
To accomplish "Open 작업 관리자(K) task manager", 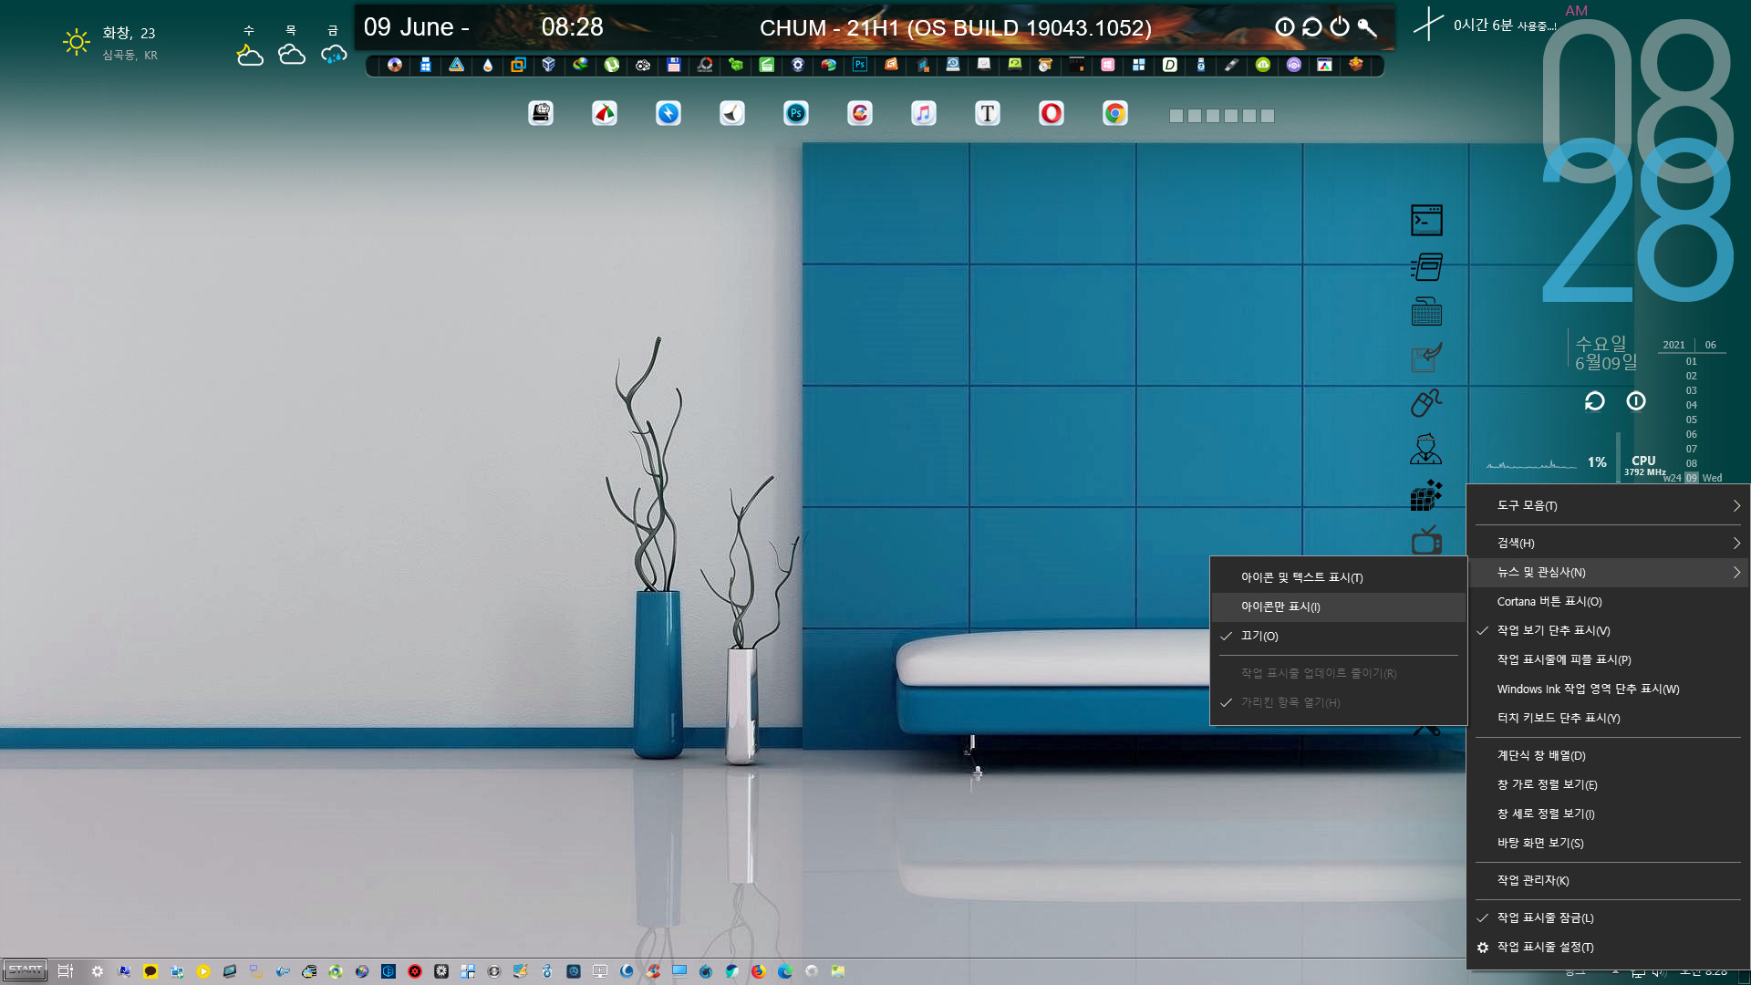I will click(x=1607, y=880).
